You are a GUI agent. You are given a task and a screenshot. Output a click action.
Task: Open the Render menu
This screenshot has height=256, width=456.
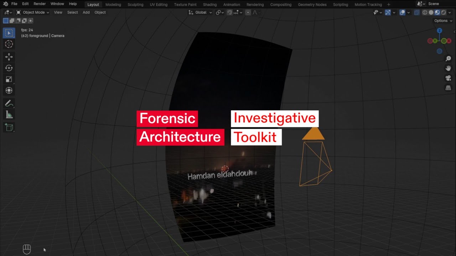(40, 4)
